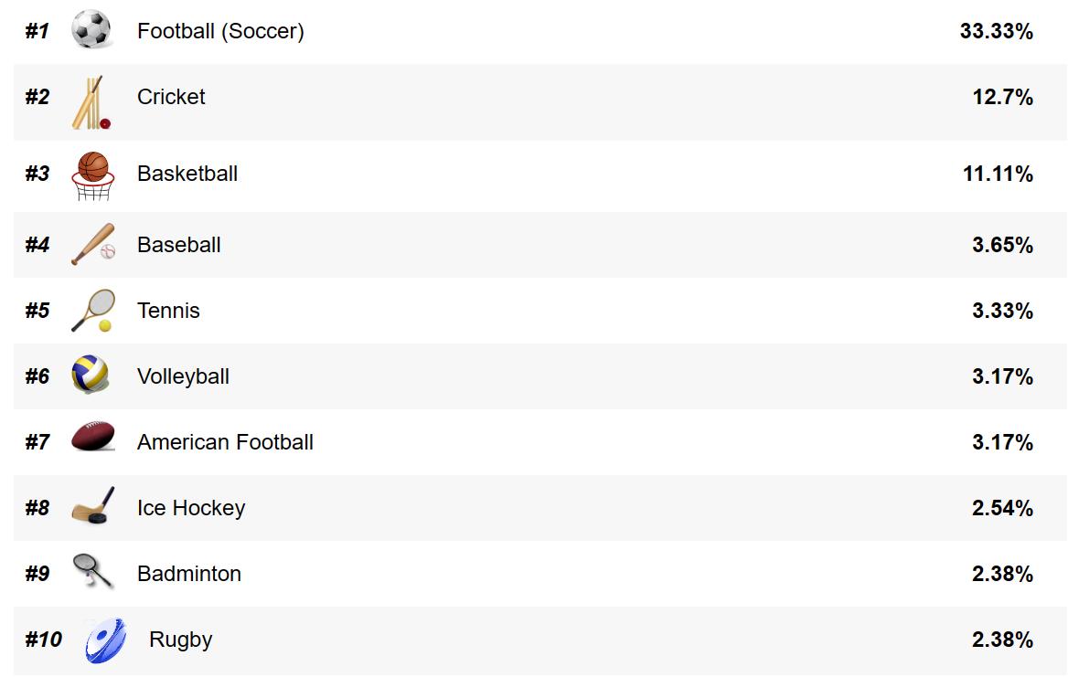This screenshot has height=677, width=1068.
Task: Open the Cricket sport link
Action: tap(171, 97)
